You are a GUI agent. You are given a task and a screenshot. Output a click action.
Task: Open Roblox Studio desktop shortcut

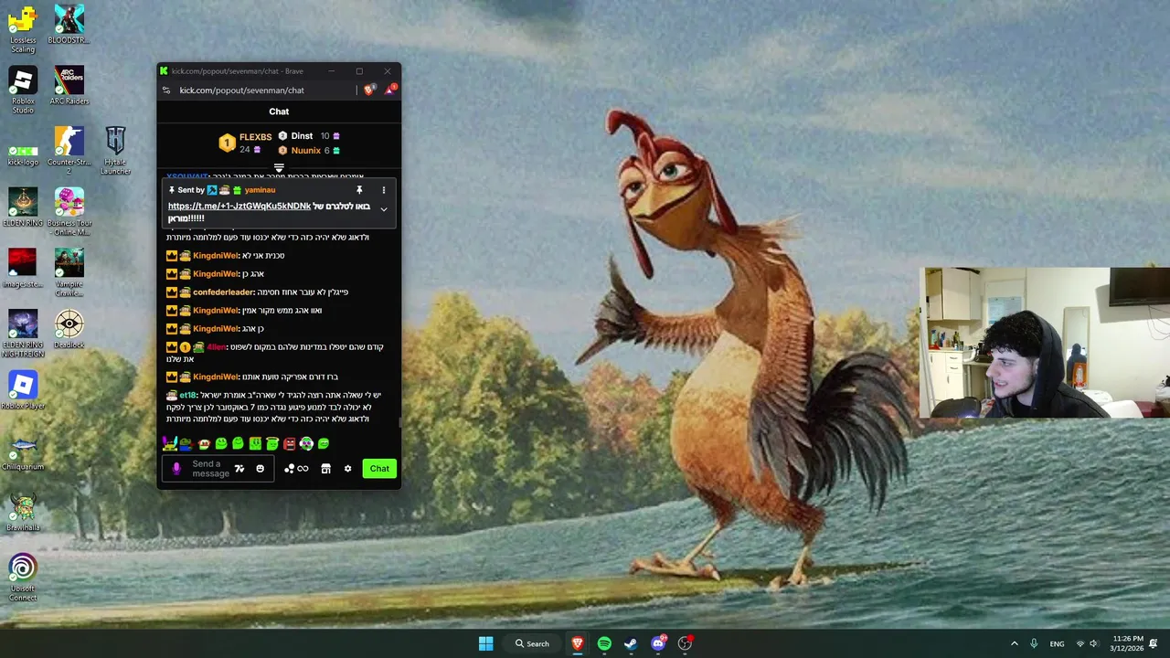[23, 90]
